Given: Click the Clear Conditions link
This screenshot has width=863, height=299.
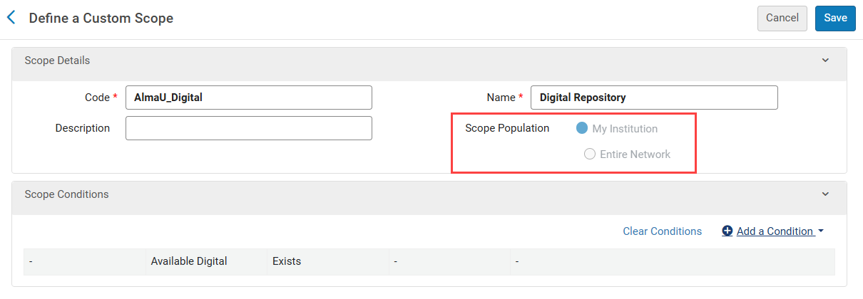Looking at the screenshot, I should [662, 231].
